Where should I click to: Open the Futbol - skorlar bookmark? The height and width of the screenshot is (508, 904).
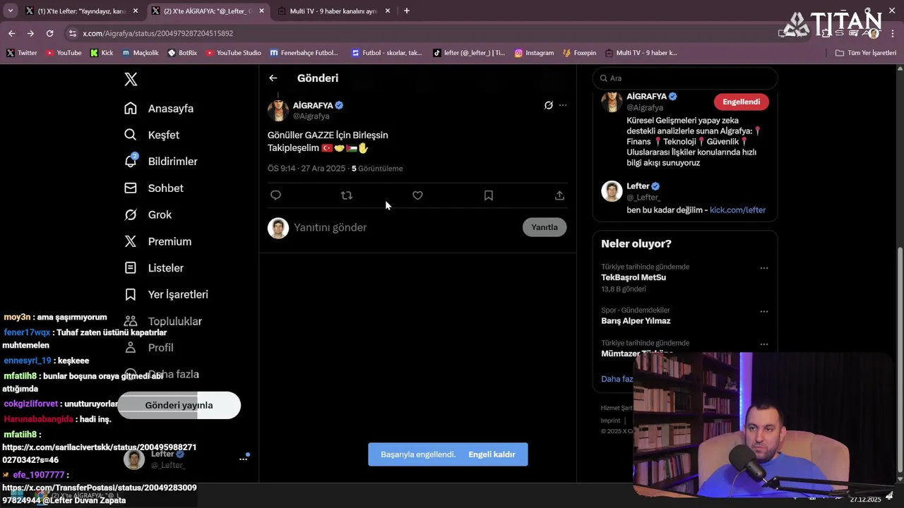(387, 53)
